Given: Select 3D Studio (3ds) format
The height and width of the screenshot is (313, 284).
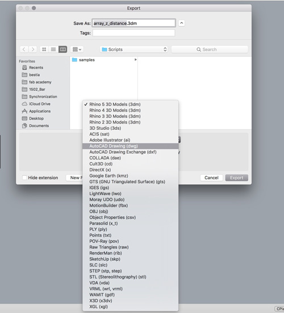Looking at the screenshot, I should coord(131,128).
